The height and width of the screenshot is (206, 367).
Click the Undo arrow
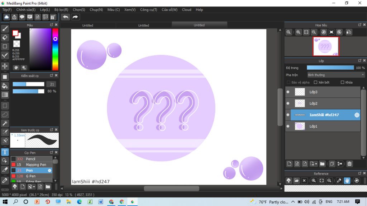click(x=66, y=17)
